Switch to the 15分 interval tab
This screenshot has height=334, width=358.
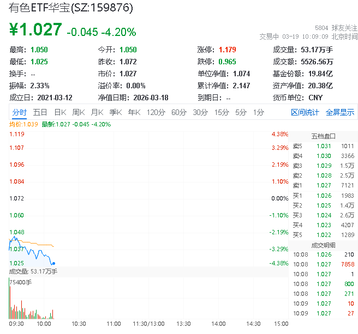coord(222,112)
